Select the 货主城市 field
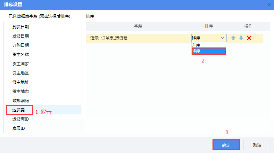 tap(21, 92)
